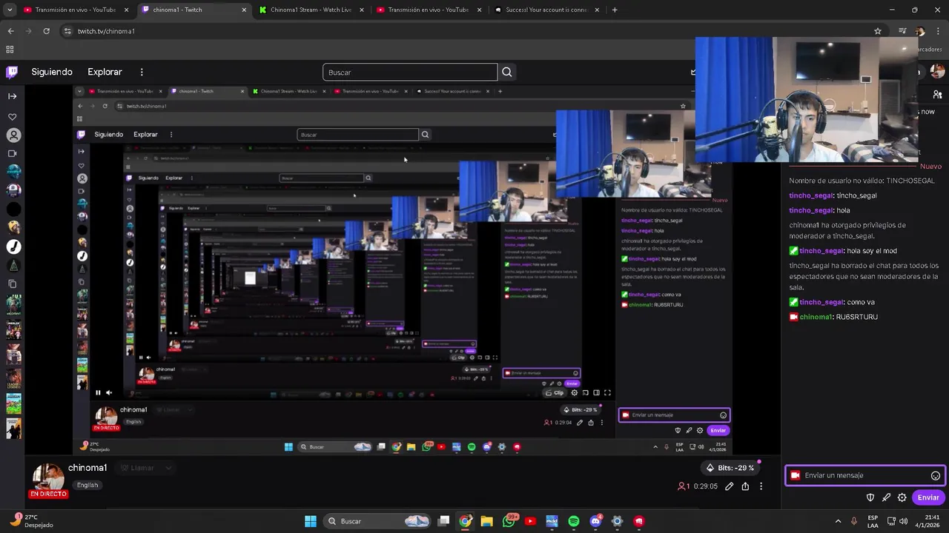
Task: Click the microphone tray icon
Action: tap(855, 521)
